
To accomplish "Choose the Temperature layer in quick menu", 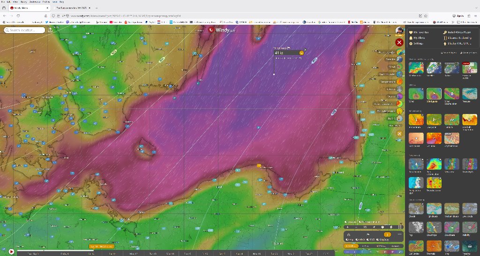I will (x=399, y=81).
